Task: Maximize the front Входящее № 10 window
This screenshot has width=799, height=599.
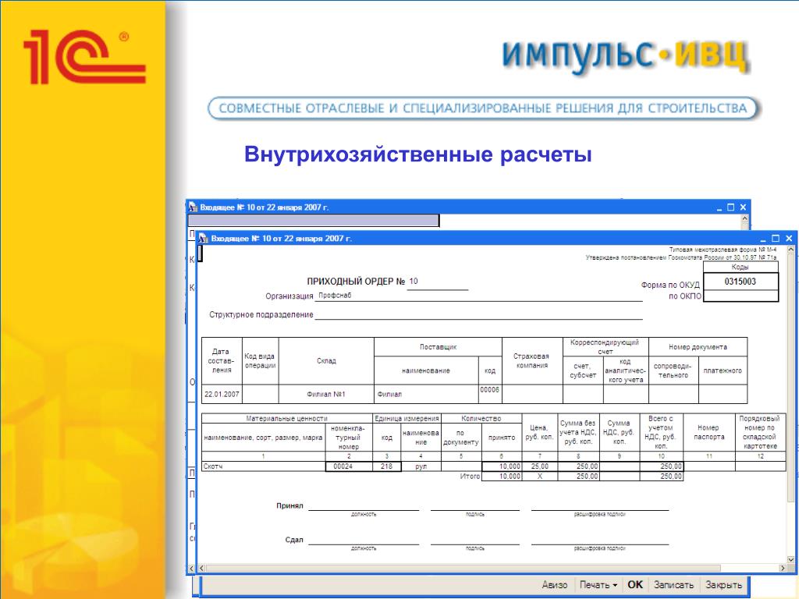Action: click(x=776, y=239)
